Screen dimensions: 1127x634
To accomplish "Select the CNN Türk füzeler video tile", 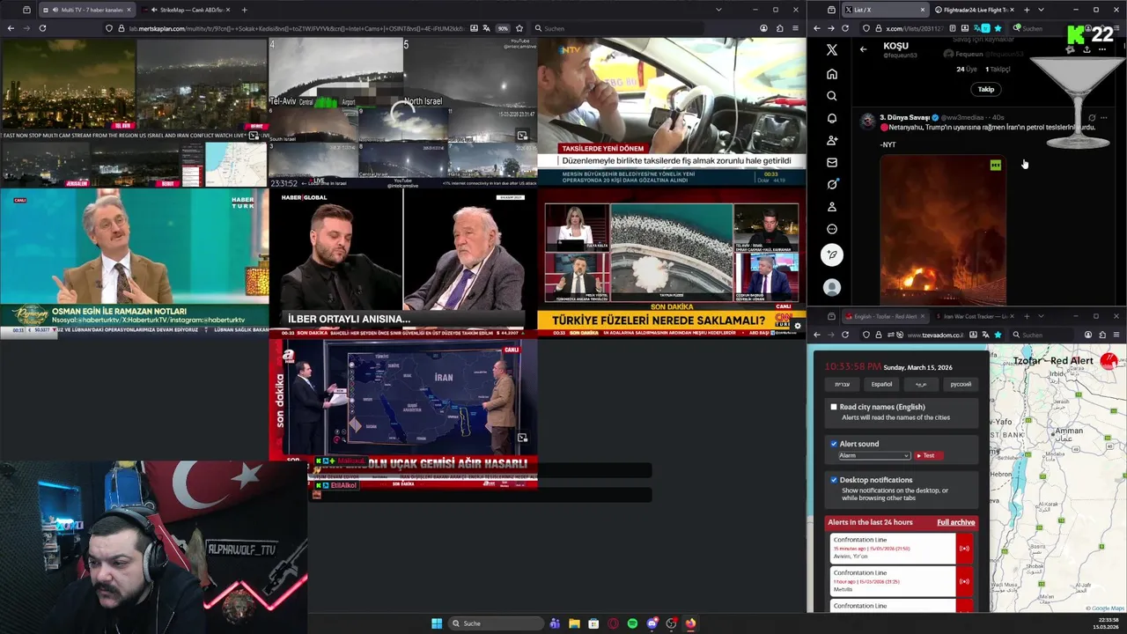I will (671, 263).
